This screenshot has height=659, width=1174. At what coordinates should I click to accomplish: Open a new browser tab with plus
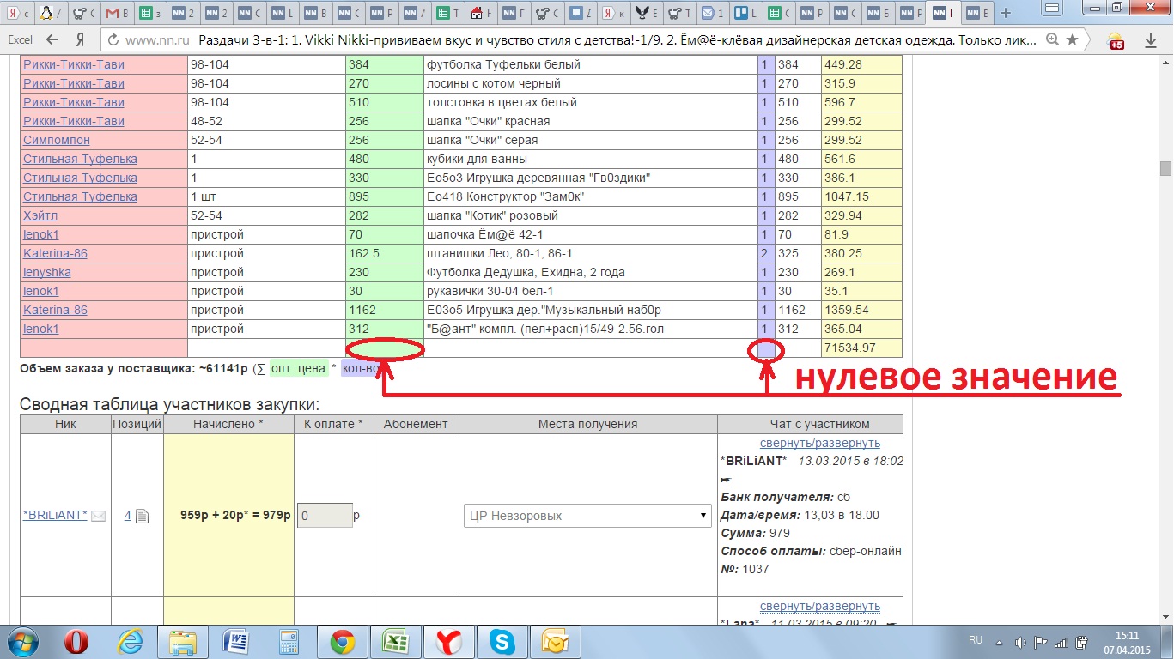pos(1006,13)
